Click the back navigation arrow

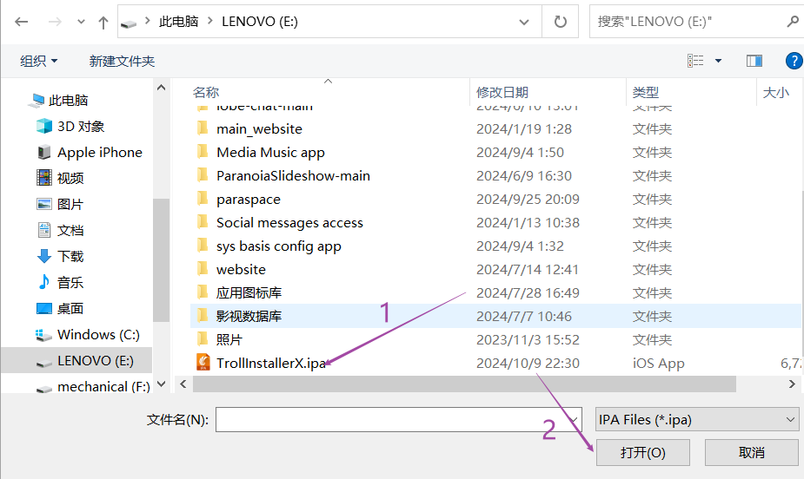pyautogui.click(x=21, y=22)
